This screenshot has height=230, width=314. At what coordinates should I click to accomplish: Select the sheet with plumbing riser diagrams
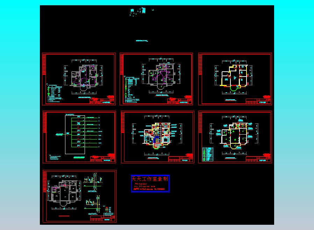[79, 196]
